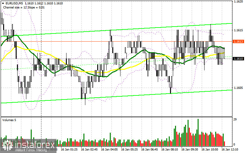The height and width of the screenshot is (153, 245).
Task: Click the volume scale value 29
Action: click(235, 120)
